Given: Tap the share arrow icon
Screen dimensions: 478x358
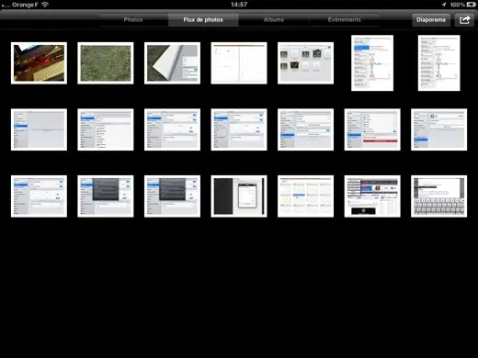Looking at the screenshot, I should 464,20.
